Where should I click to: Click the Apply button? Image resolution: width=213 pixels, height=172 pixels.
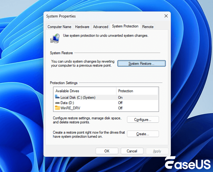click(157, 151)
